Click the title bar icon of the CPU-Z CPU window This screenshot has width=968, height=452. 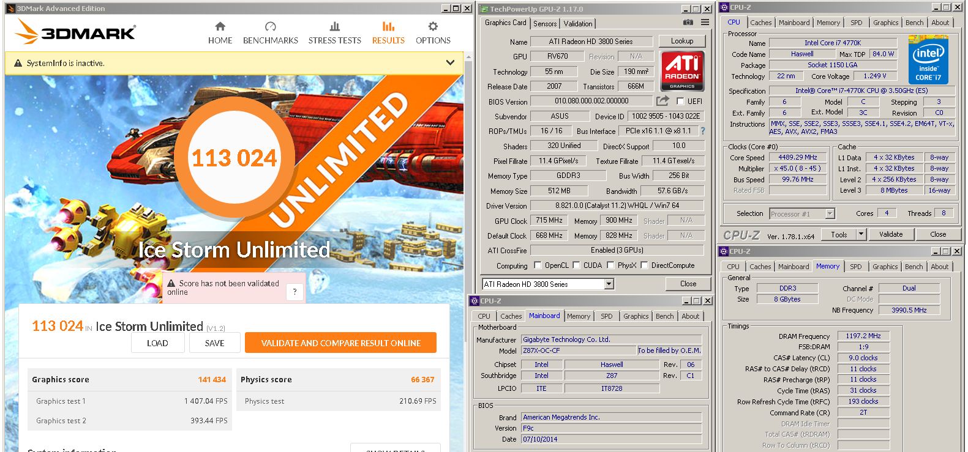coord(724,7)
